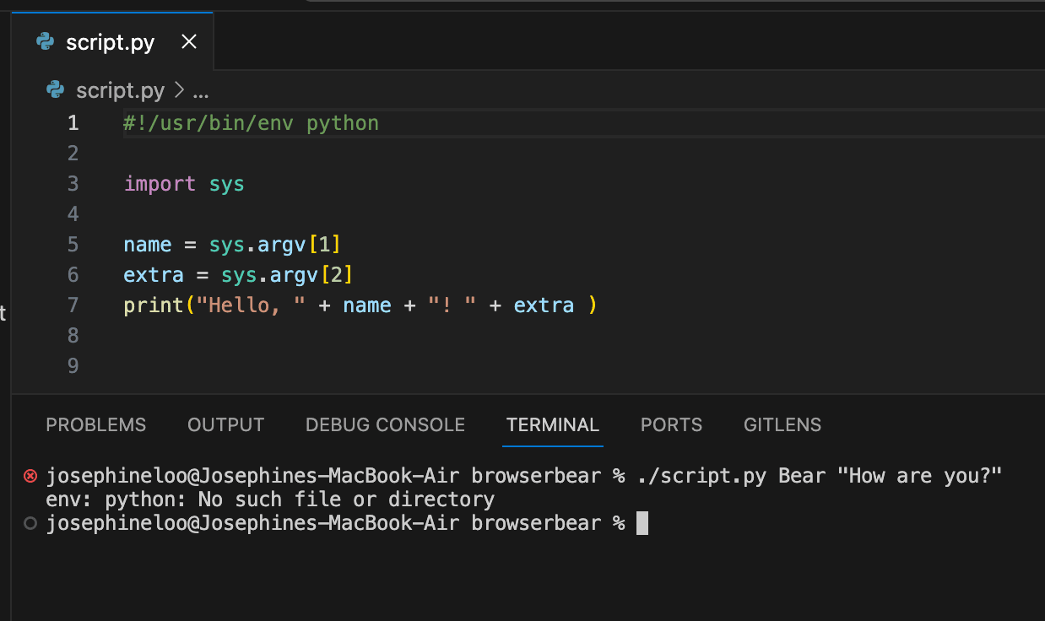Click the 'print' call on line 7
Image resolution: width=1045 pixels, height=621 pixels.
point(154,305)
